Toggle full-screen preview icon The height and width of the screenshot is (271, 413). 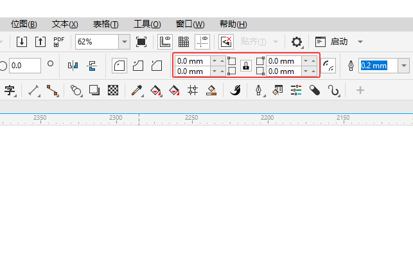click(x=141, y=42)
